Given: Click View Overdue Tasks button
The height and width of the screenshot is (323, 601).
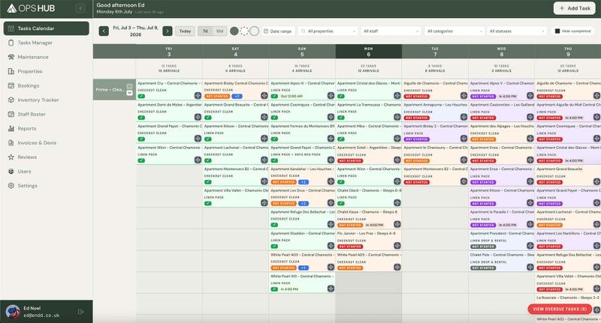Looking at the screenshot, I should tap(560, 309).
